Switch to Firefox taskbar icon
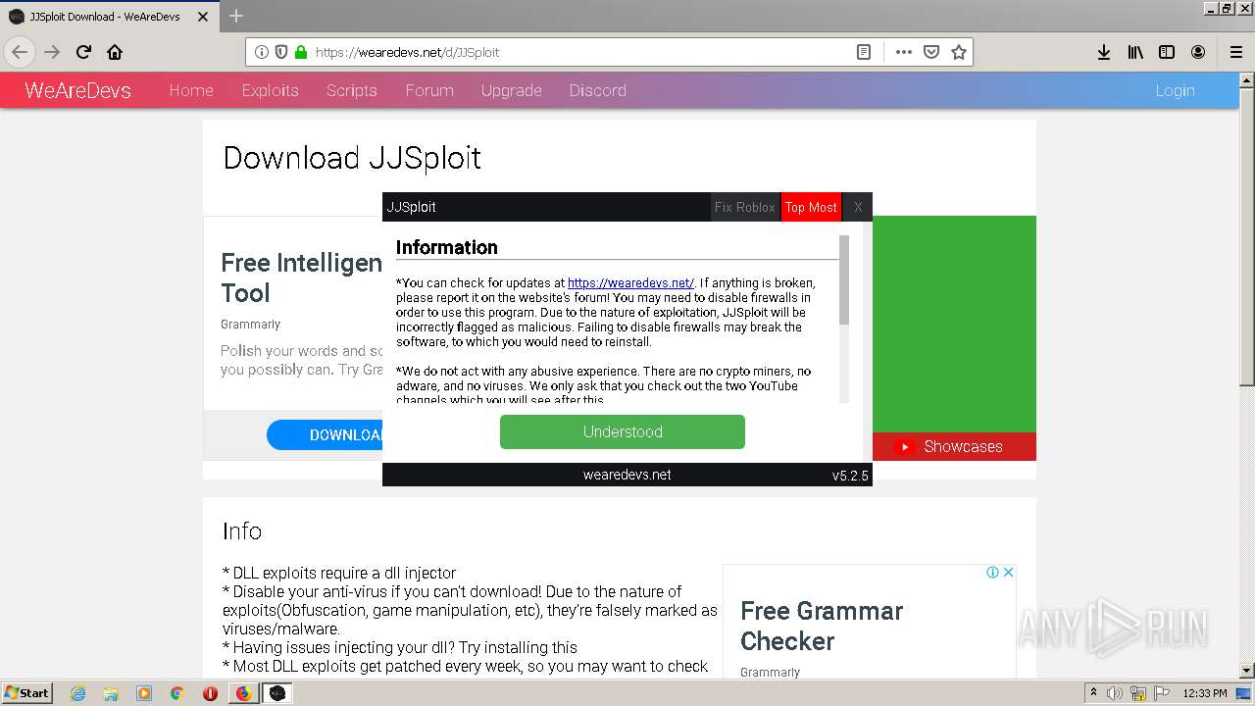Image resolution: width=1255 pixels, height=706 pixels. pyautogui.click(x=243, y=693)
